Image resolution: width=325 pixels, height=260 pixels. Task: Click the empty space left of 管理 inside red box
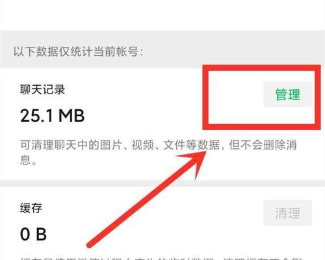pos(236,97)
